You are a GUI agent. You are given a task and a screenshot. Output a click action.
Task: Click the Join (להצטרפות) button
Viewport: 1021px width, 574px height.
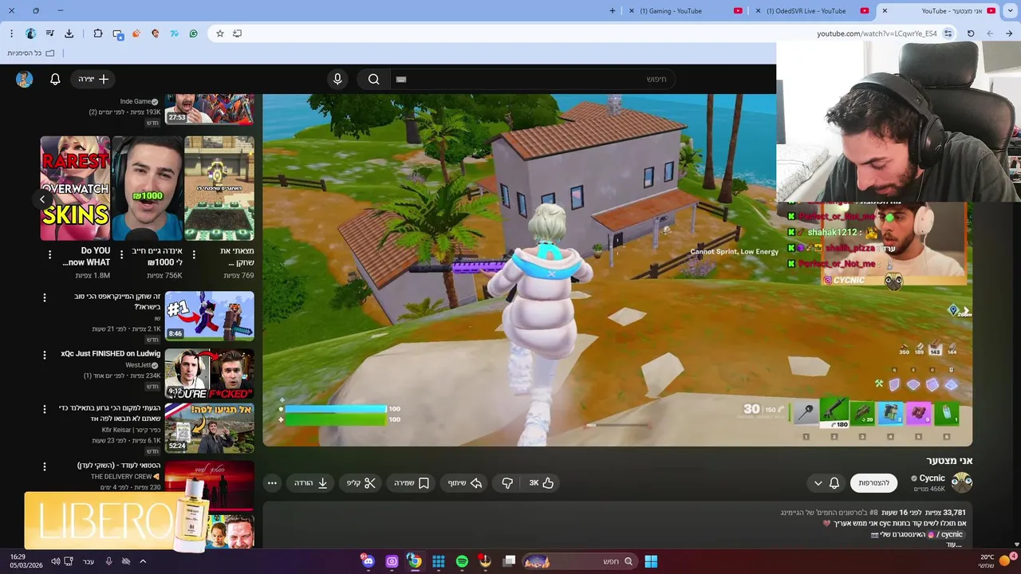pos(873,483)
